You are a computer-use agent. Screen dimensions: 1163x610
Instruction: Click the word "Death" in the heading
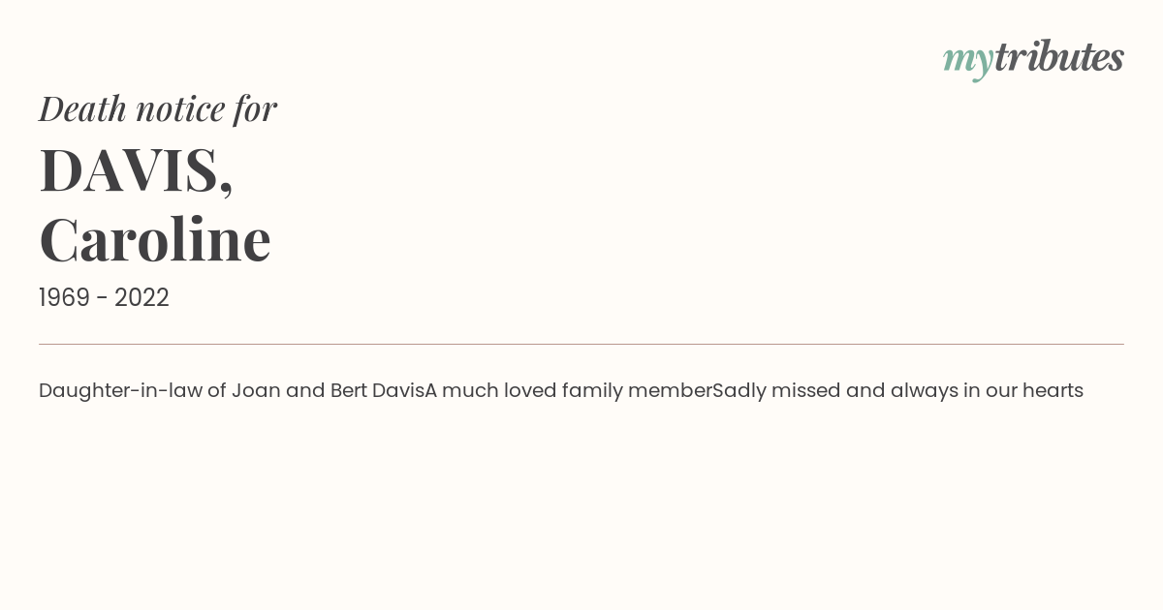pyautogui.click(x=82, y=108)
